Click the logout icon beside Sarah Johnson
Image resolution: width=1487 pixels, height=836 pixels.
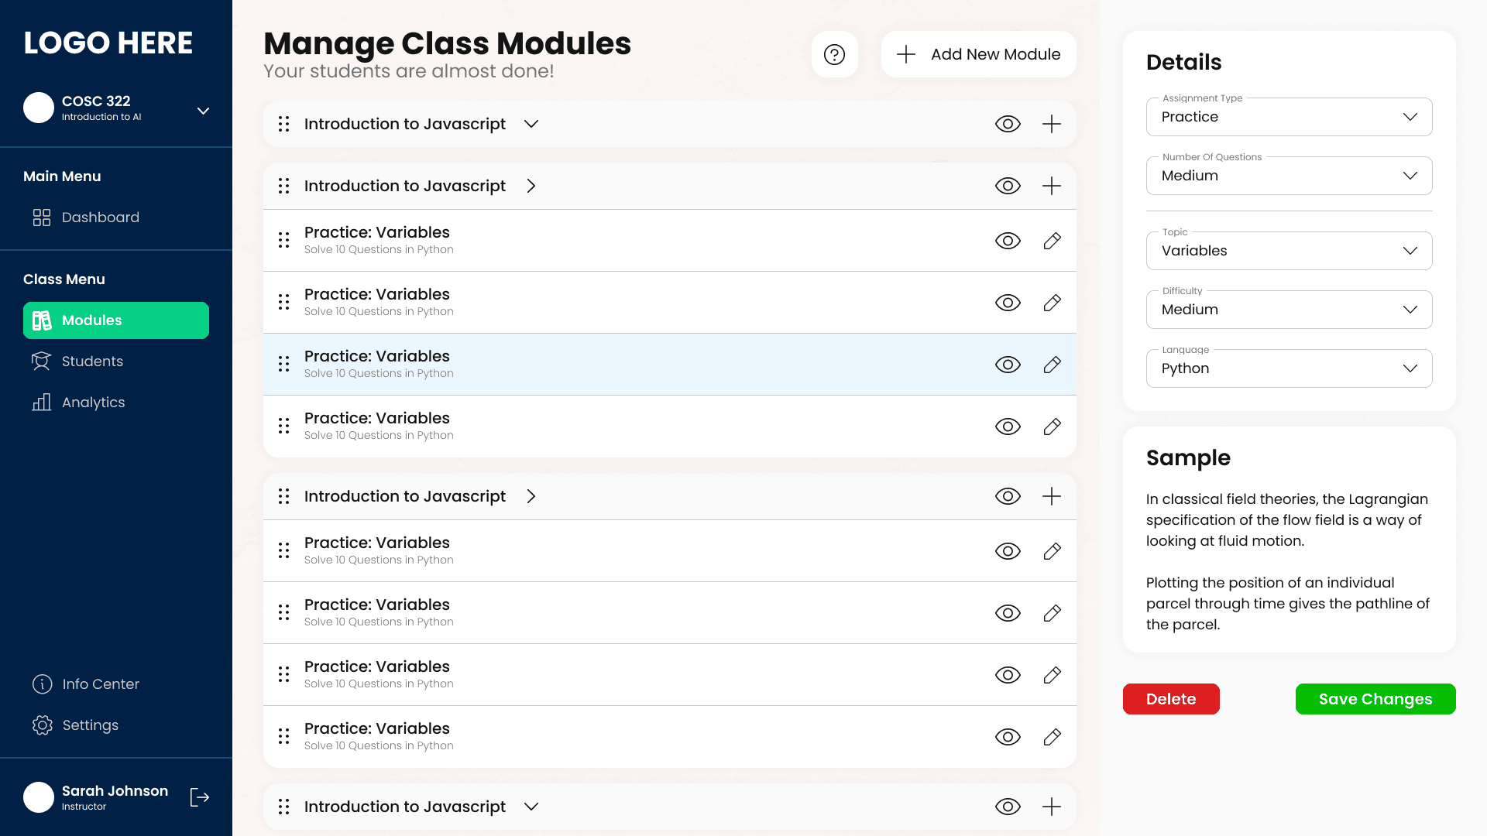pos(200,797)
